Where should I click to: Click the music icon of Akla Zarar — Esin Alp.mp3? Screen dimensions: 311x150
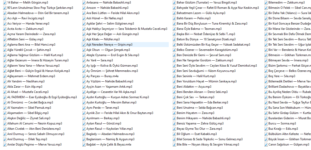point(5,87)
